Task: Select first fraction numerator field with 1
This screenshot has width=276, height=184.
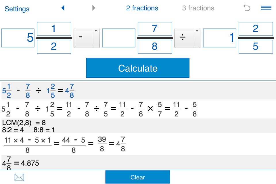Action: pyautogui.click(x=54, y=29)
